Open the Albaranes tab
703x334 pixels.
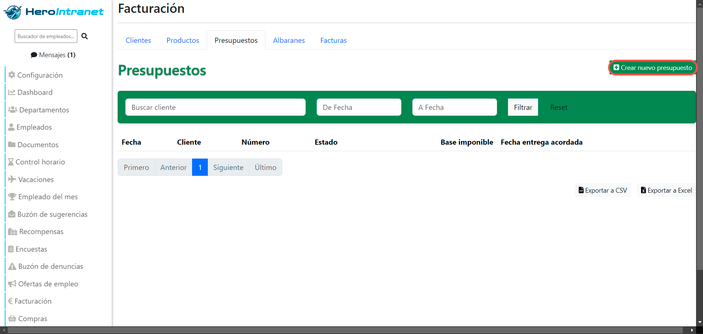click(289, 40)
